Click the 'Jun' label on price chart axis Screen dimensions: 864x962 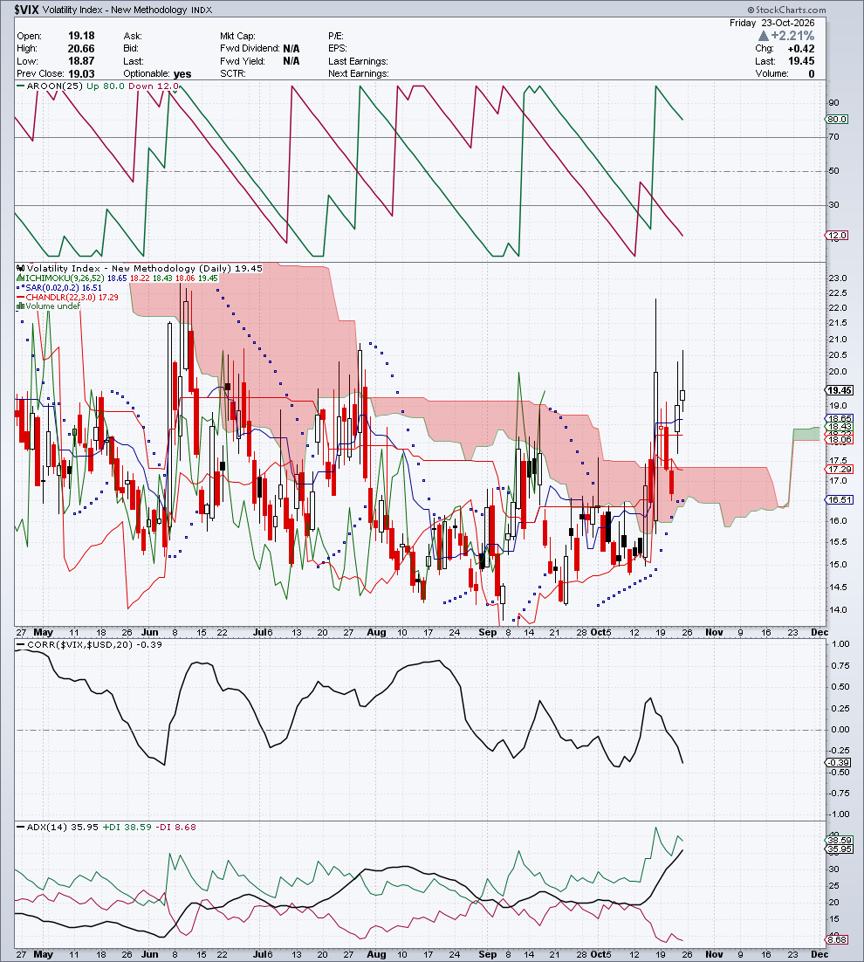[149, 633]
